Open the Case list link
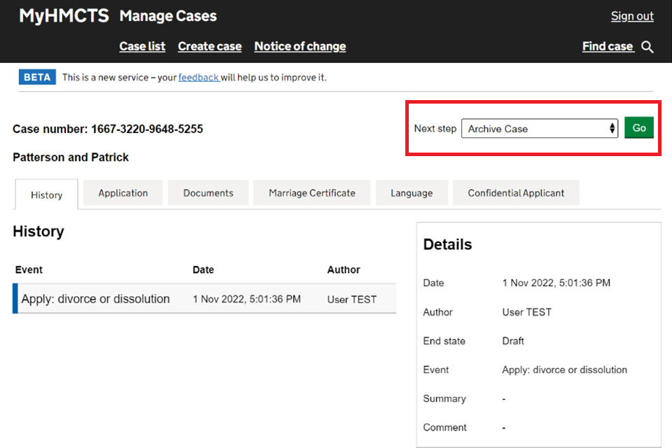672x448 pixels. 142,46
